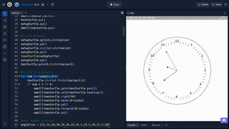Select the VNC pane tab

click(131, 13)
